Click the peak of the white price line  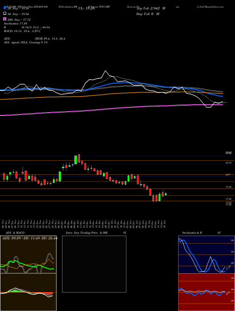point(105,71)
